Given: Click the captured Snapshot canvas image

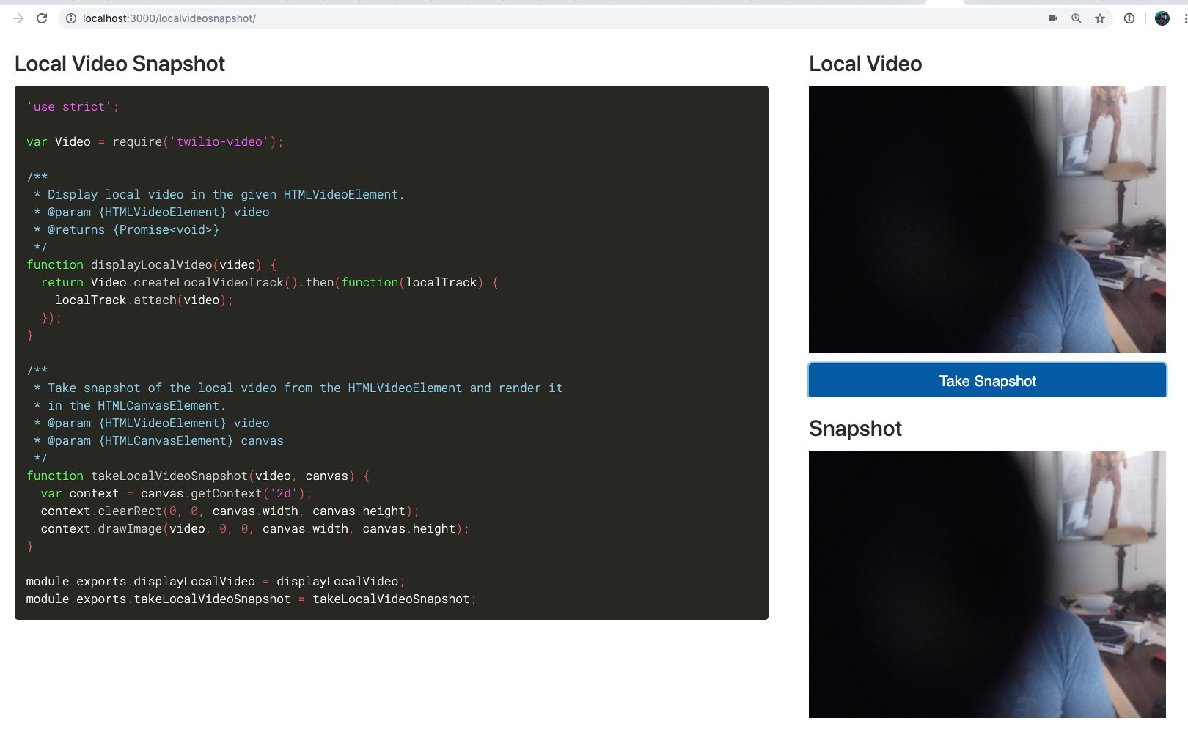Looking at the screenshot, I should (986, 584).
